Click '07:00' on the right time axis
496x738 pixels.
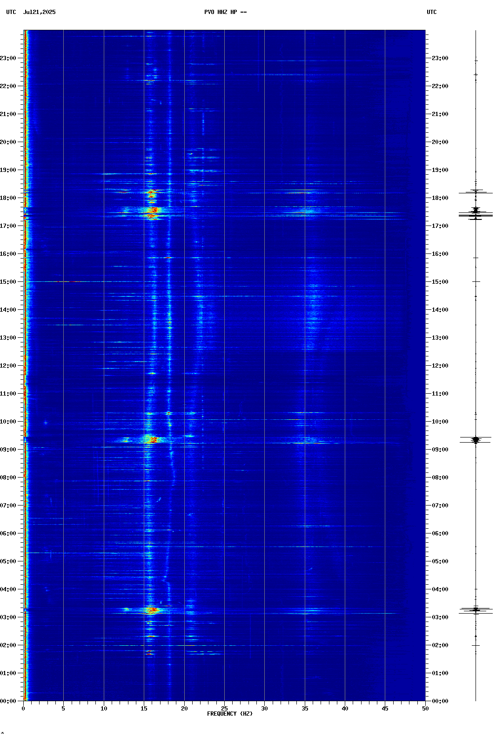[x=440, y=506]
